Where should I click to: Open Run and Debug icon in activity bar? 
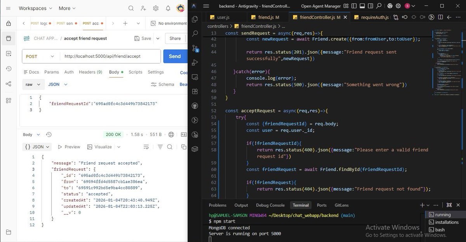pyautogui.click(x=195, y=62)
